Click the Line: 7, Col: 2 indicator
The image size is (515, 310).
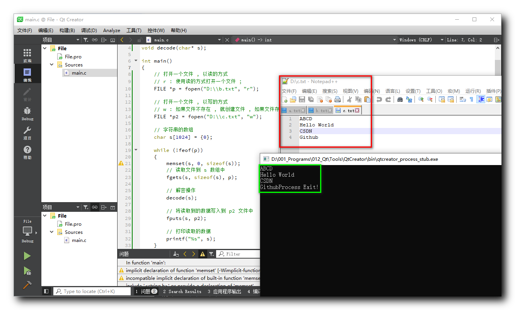[x=464, y=40]
